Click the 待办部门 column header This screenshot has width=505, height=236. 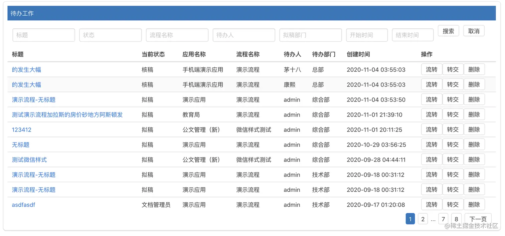(x=324, y=54)
